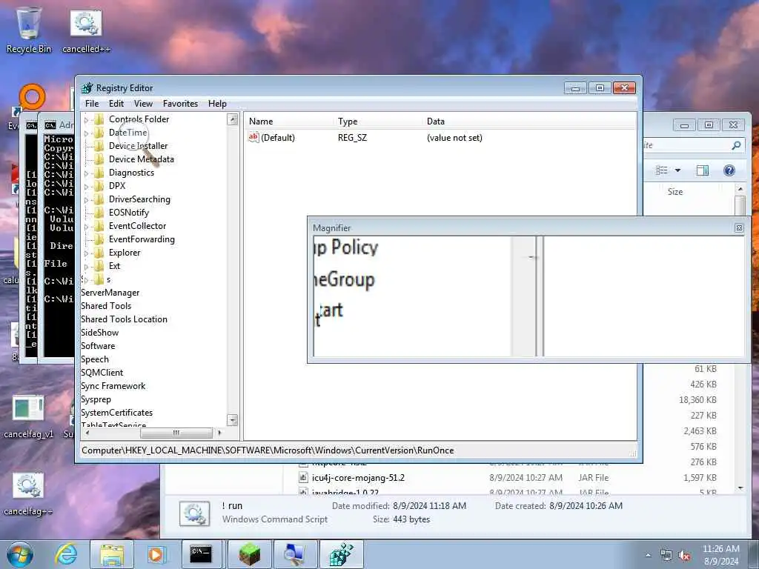This screenshot has width=759, height=569.
Task: Click the Explorer file list scroll up arrow
Action: pyautogui.click(x=740, y=189)
